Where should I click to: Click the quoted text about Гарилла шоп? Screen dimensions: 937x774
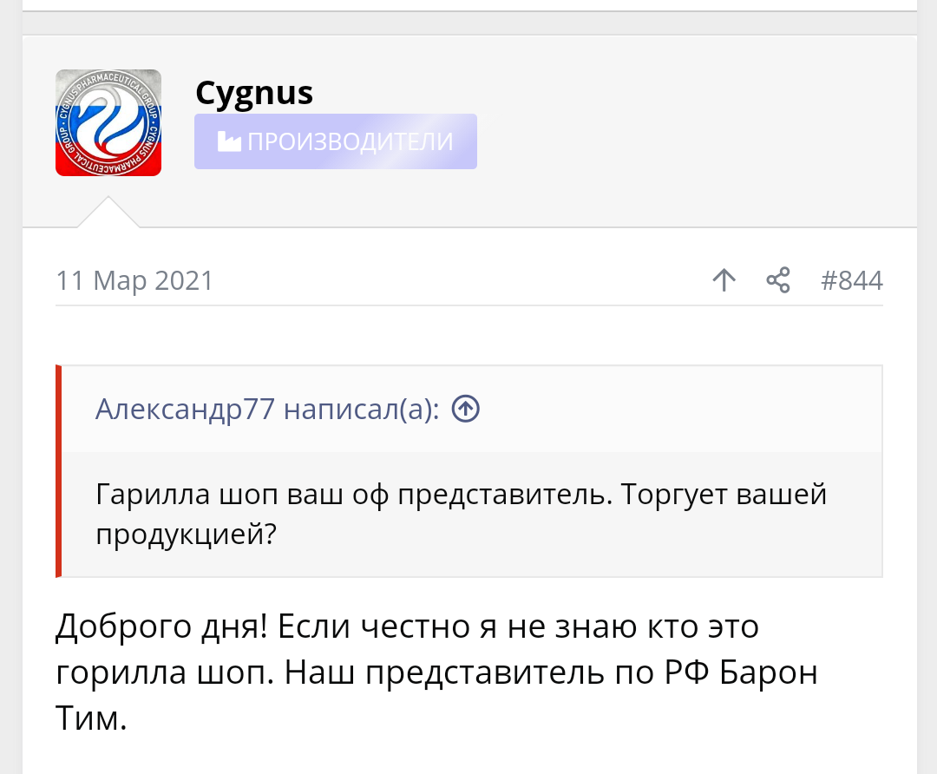coord(461,514)
